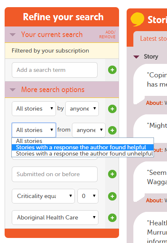Image resolution: width=167 pixels, height=243 pixels.
Task: Click the ADD/REMOVE link
Action: click(x=107, y=34)
